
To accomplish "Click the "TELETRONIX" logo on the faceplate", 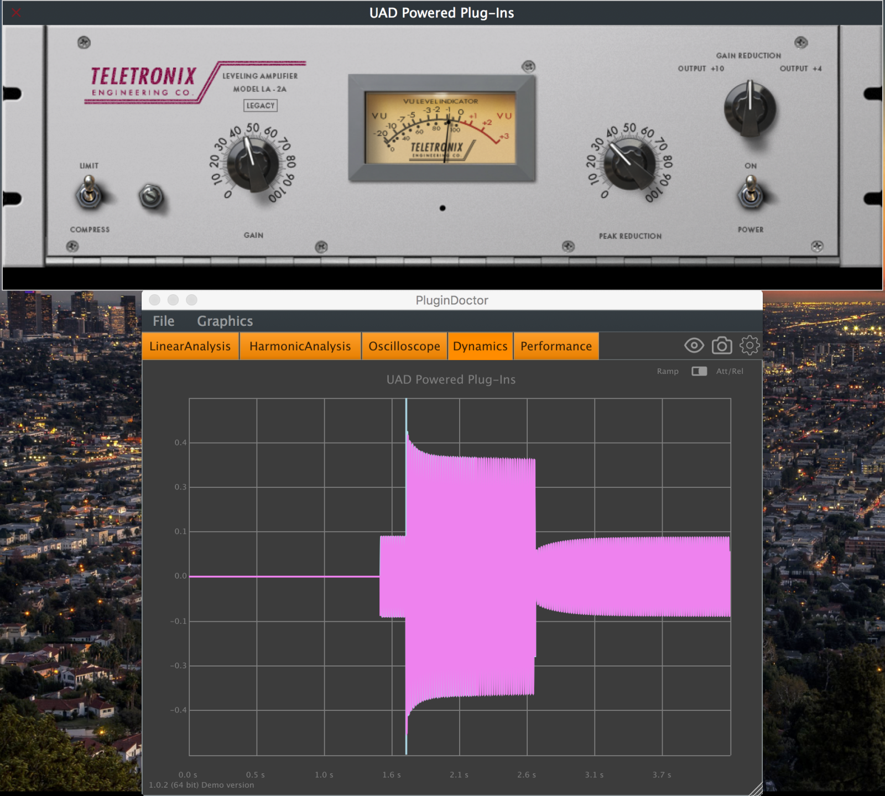I will coord(143,76).
